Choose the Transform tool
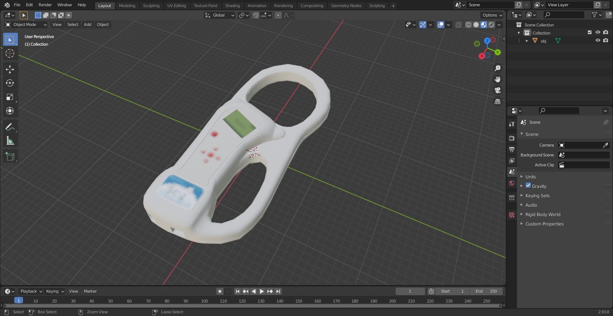The image size is (613, 316). pyautogui.click(x=10, y=111)
